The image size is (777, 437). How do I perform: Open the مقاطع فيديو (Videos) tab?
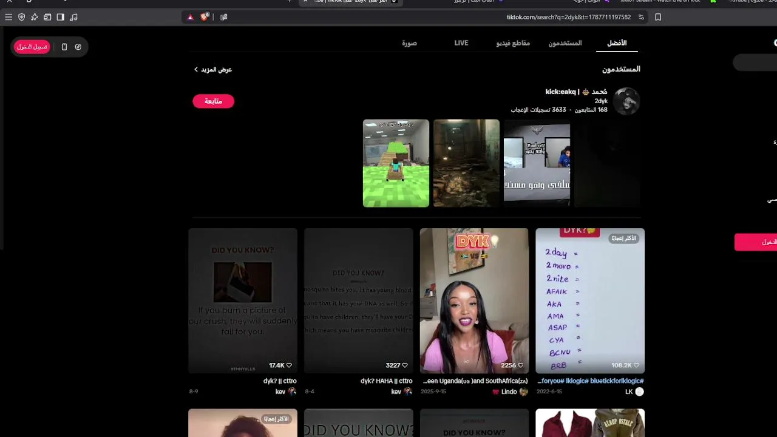(513, 43)
